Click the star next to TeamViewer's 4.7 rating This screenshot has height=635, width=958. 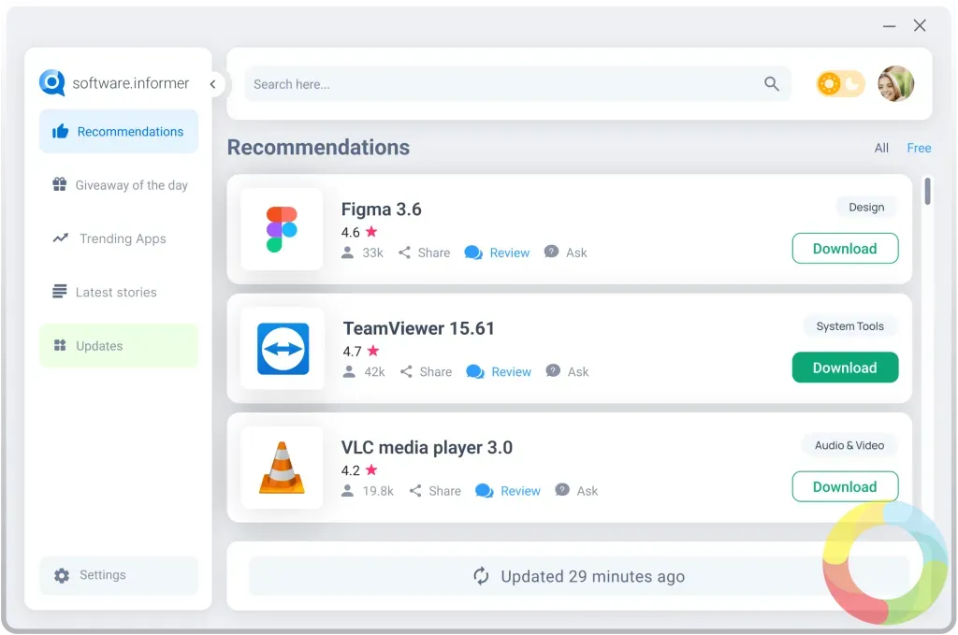tap(373, 351)
